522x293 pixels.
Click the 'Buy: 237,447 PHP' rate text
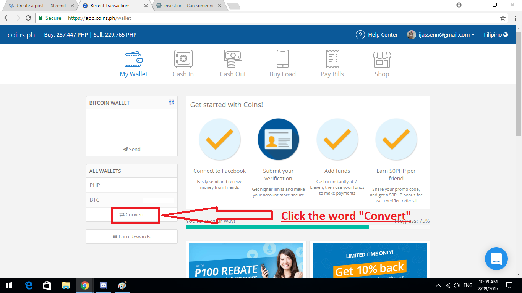66,35
